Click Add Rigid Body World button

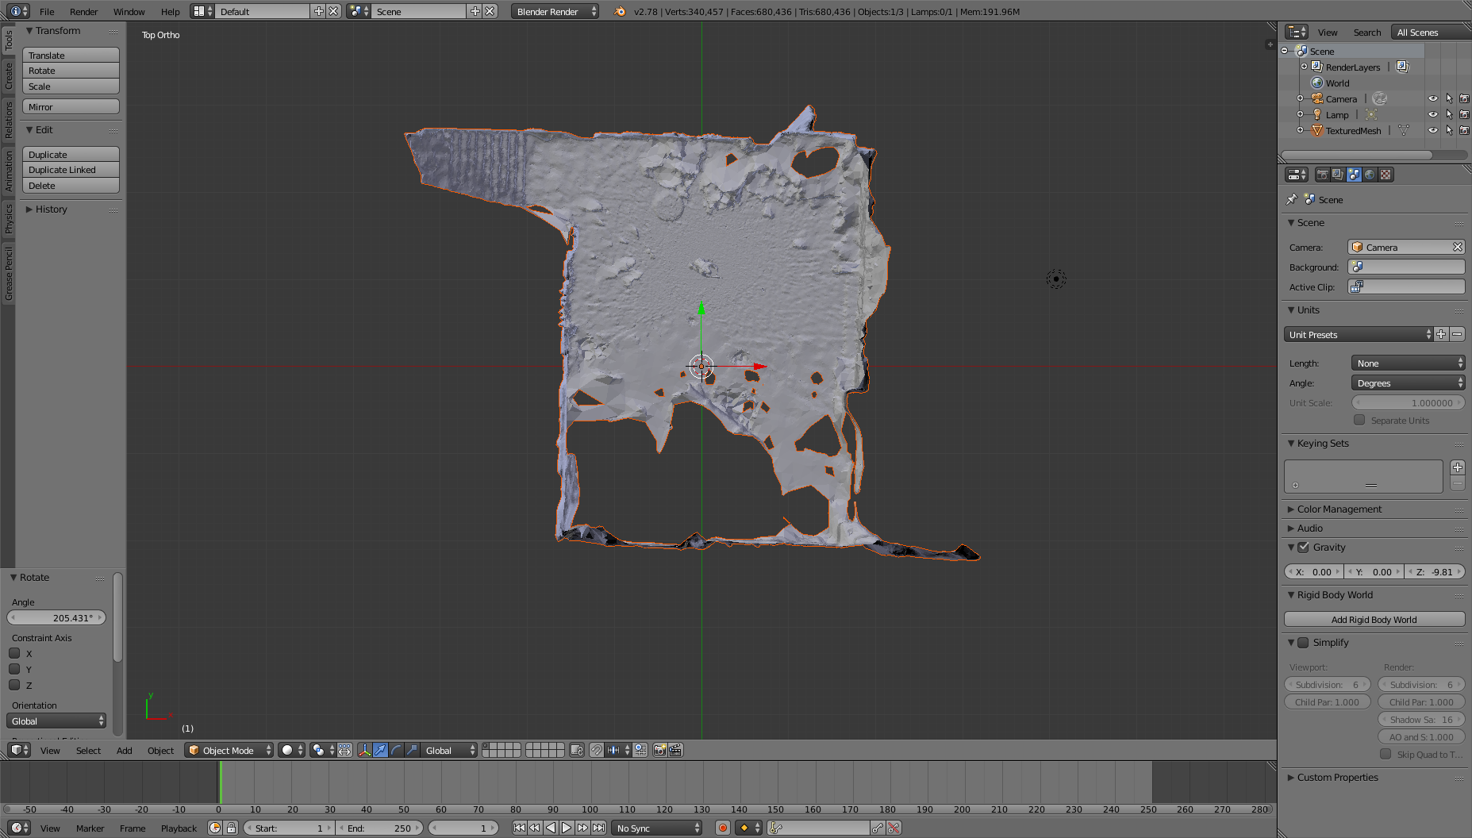[x=1374, y=619]
